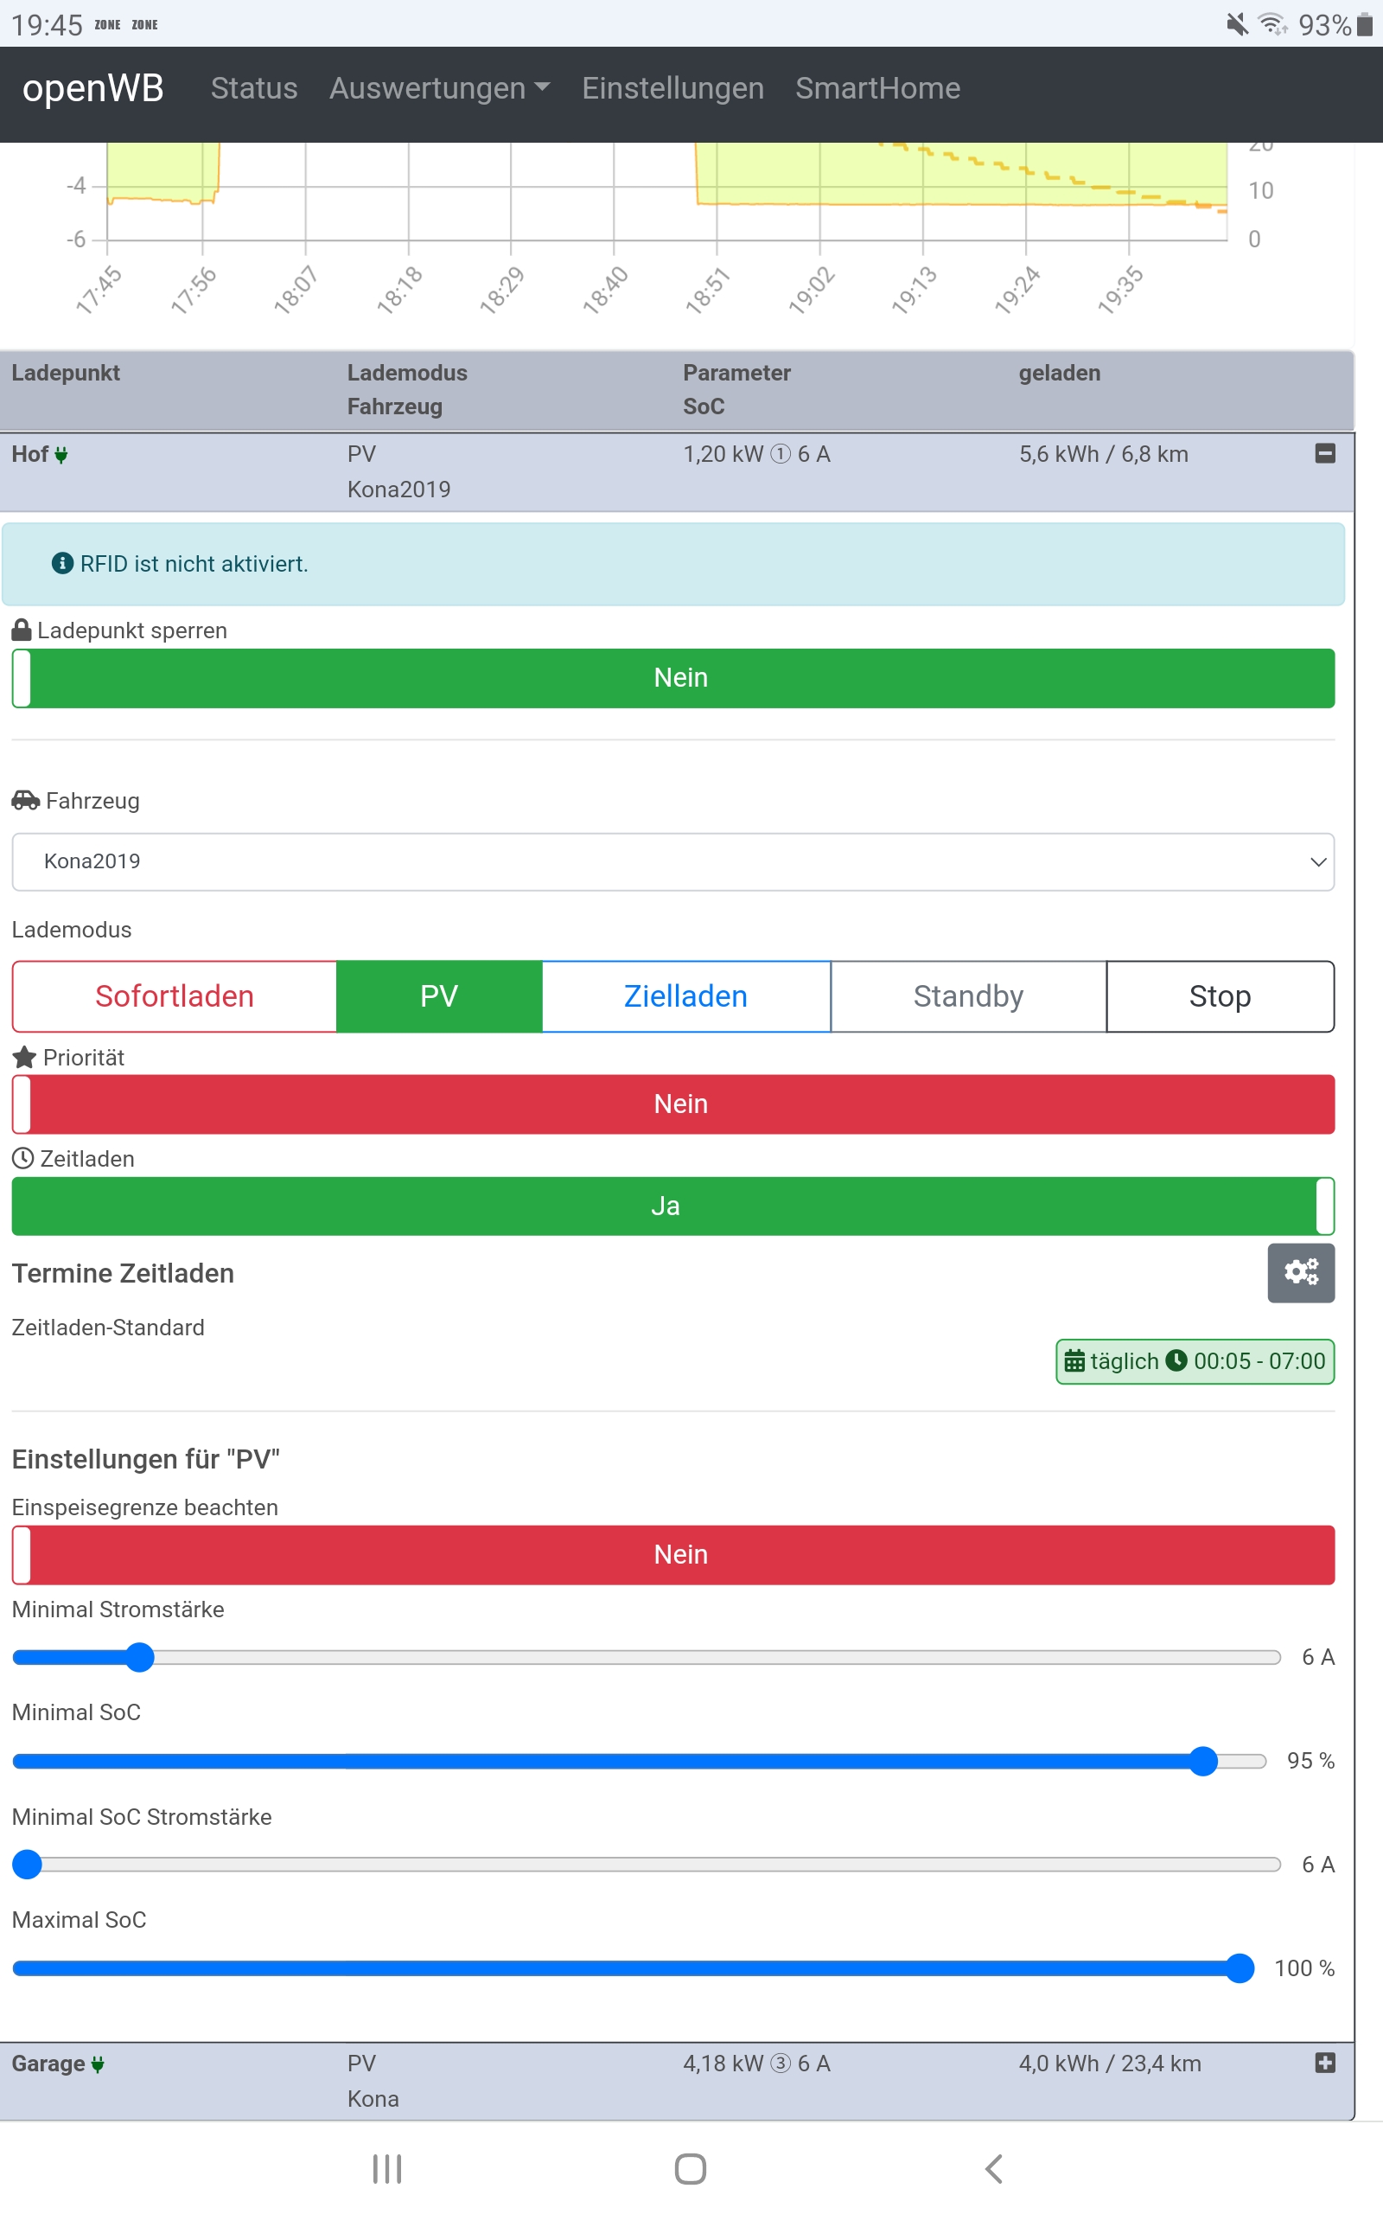Viewport: 1383px width, 2214px height.
Task: Tap the Wi-Fi status icon
Action: coord(1272,24)
